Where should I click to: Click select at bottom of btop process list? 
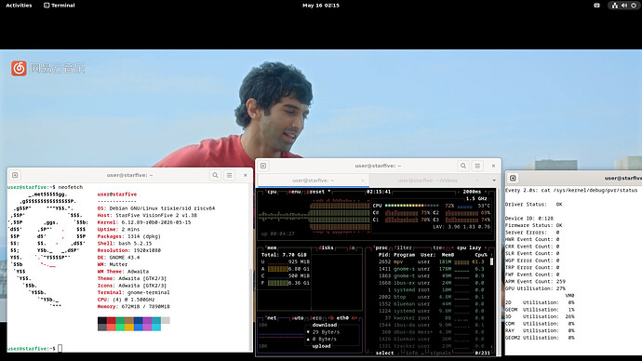384,353
